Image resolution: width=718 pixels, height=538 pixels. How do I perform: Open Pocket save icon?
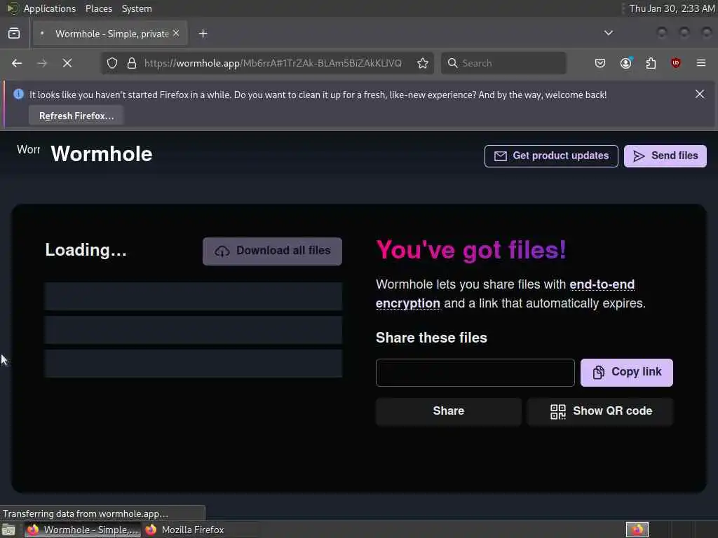[600, 63]
